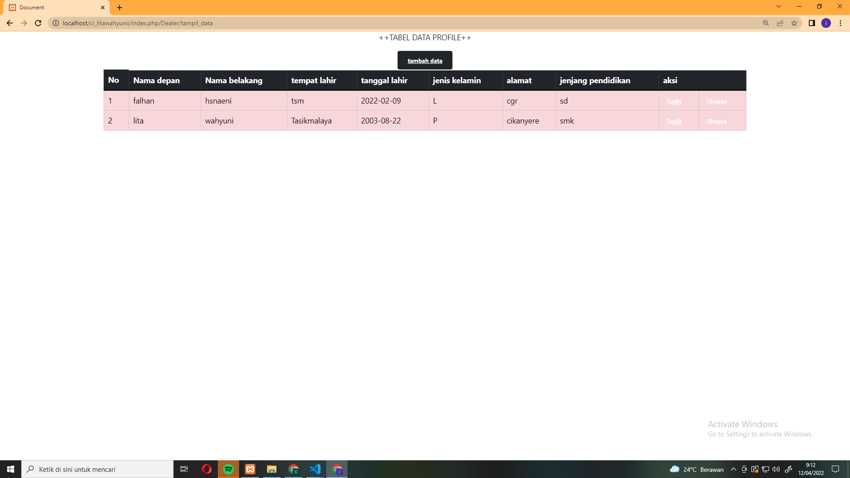Click the browser forward arrow
Viewport: 850px width, 478px height.
coord(24,23)
